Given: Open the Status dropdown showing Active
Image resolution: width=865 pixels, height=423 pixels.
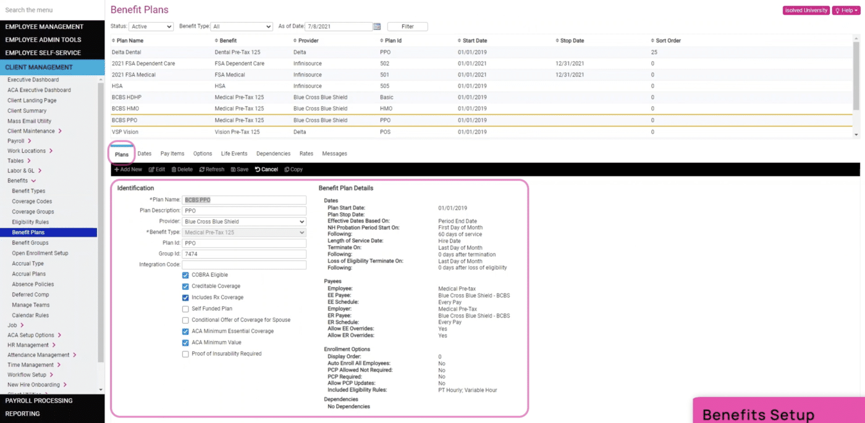Looking at the screenshot, I should pos(151,27).
